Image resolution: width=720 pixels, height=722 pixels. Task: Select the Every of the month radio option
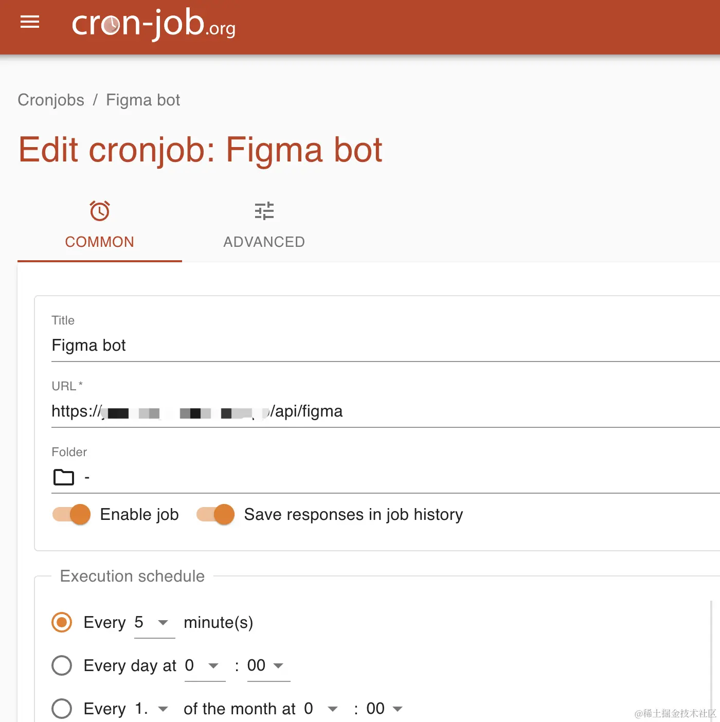point(62,709)
